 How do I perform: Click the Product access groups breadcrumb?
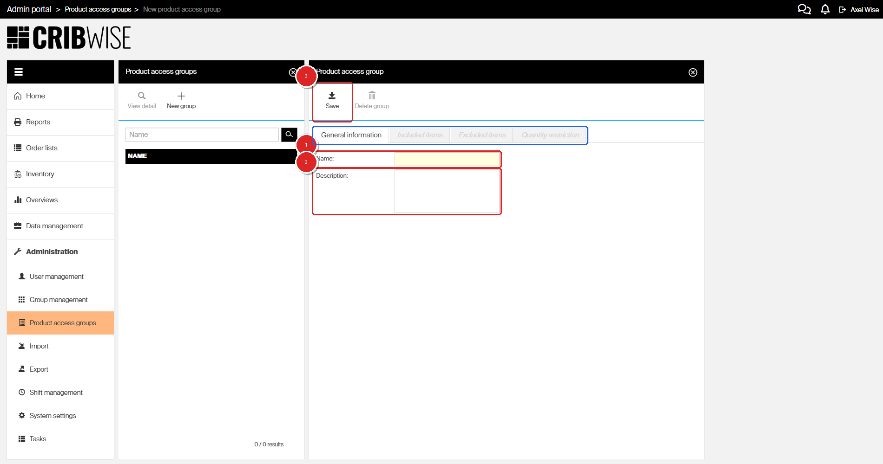click(x=98, y=9)
